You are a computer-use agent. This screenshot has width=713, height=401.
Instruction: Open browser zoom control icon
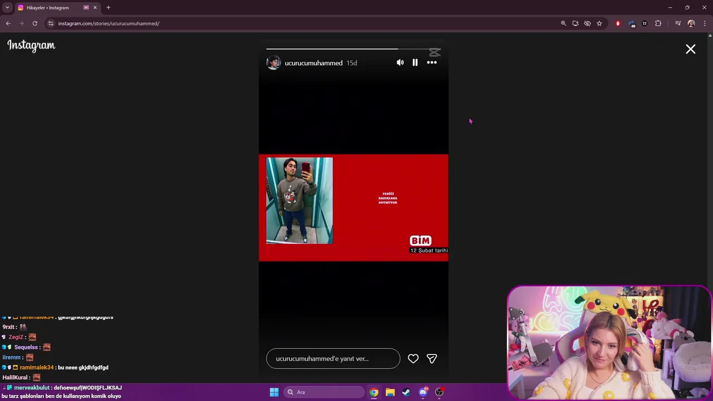(563, 23)
